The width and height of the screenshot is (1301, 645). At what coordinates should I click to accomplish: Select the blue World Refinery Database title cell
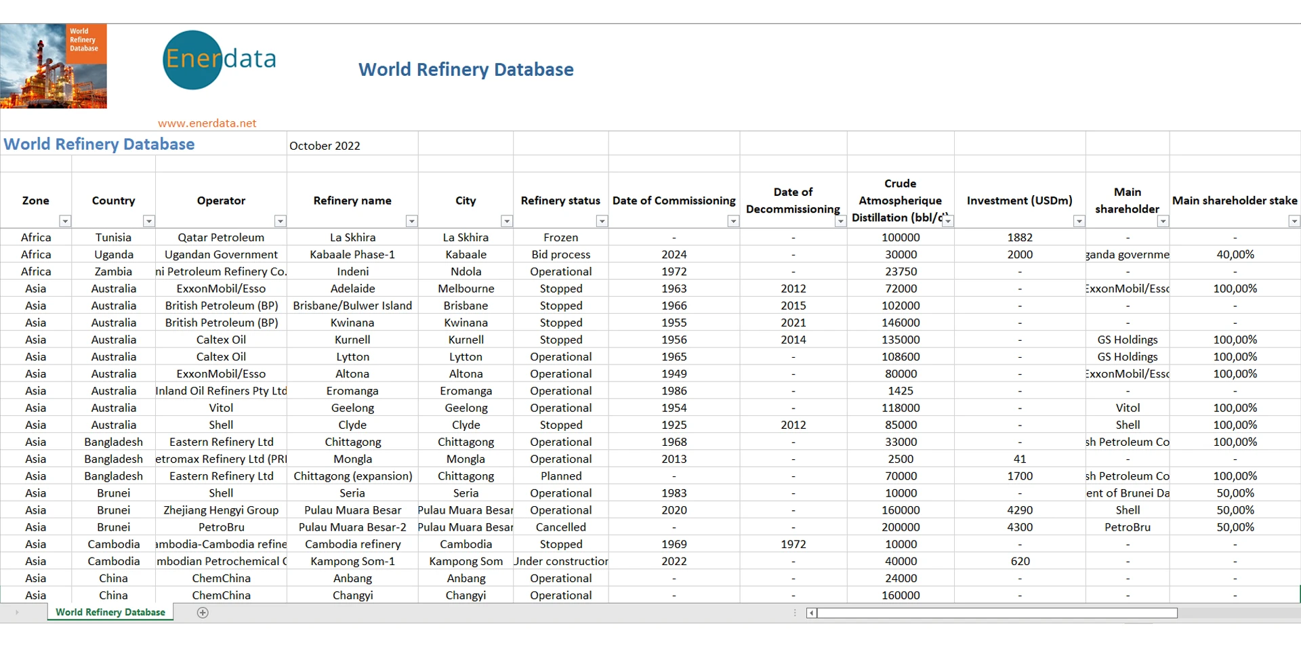pos(144,144)
